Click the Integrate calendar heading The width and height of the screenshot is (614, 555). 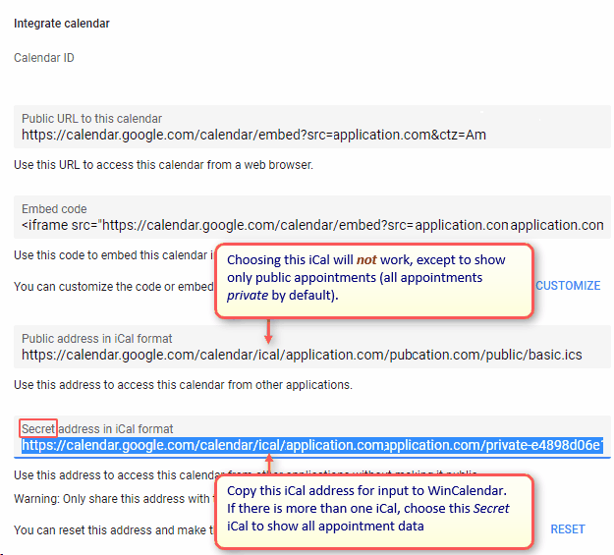[62, 24]
